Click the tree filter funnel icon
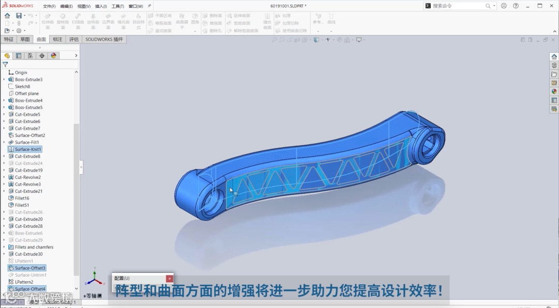 click(5, 65)
